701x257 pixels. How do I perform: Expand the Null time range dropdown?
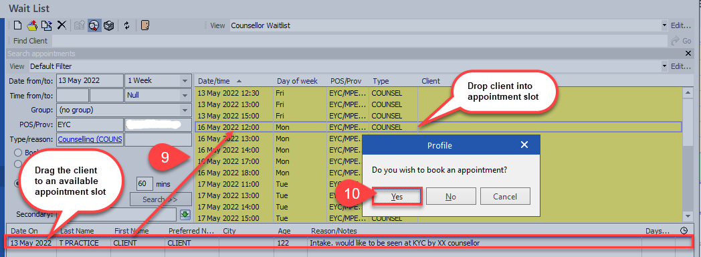click(185, 95)
